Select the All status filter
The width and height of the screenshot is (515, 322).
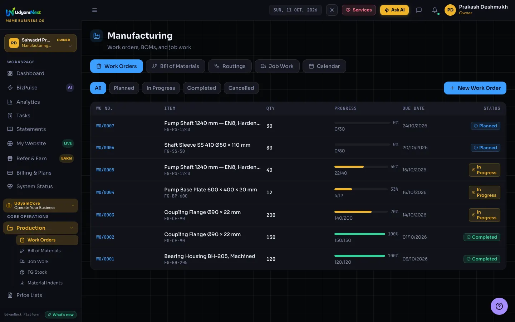tap(98, 88)
